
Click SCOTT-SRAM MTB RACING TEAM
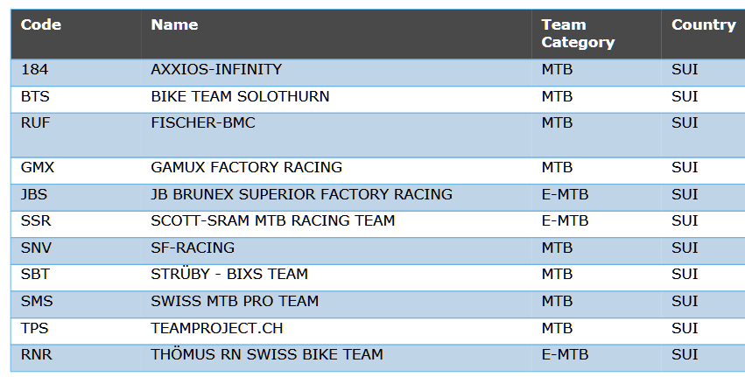tap(272, 220)
